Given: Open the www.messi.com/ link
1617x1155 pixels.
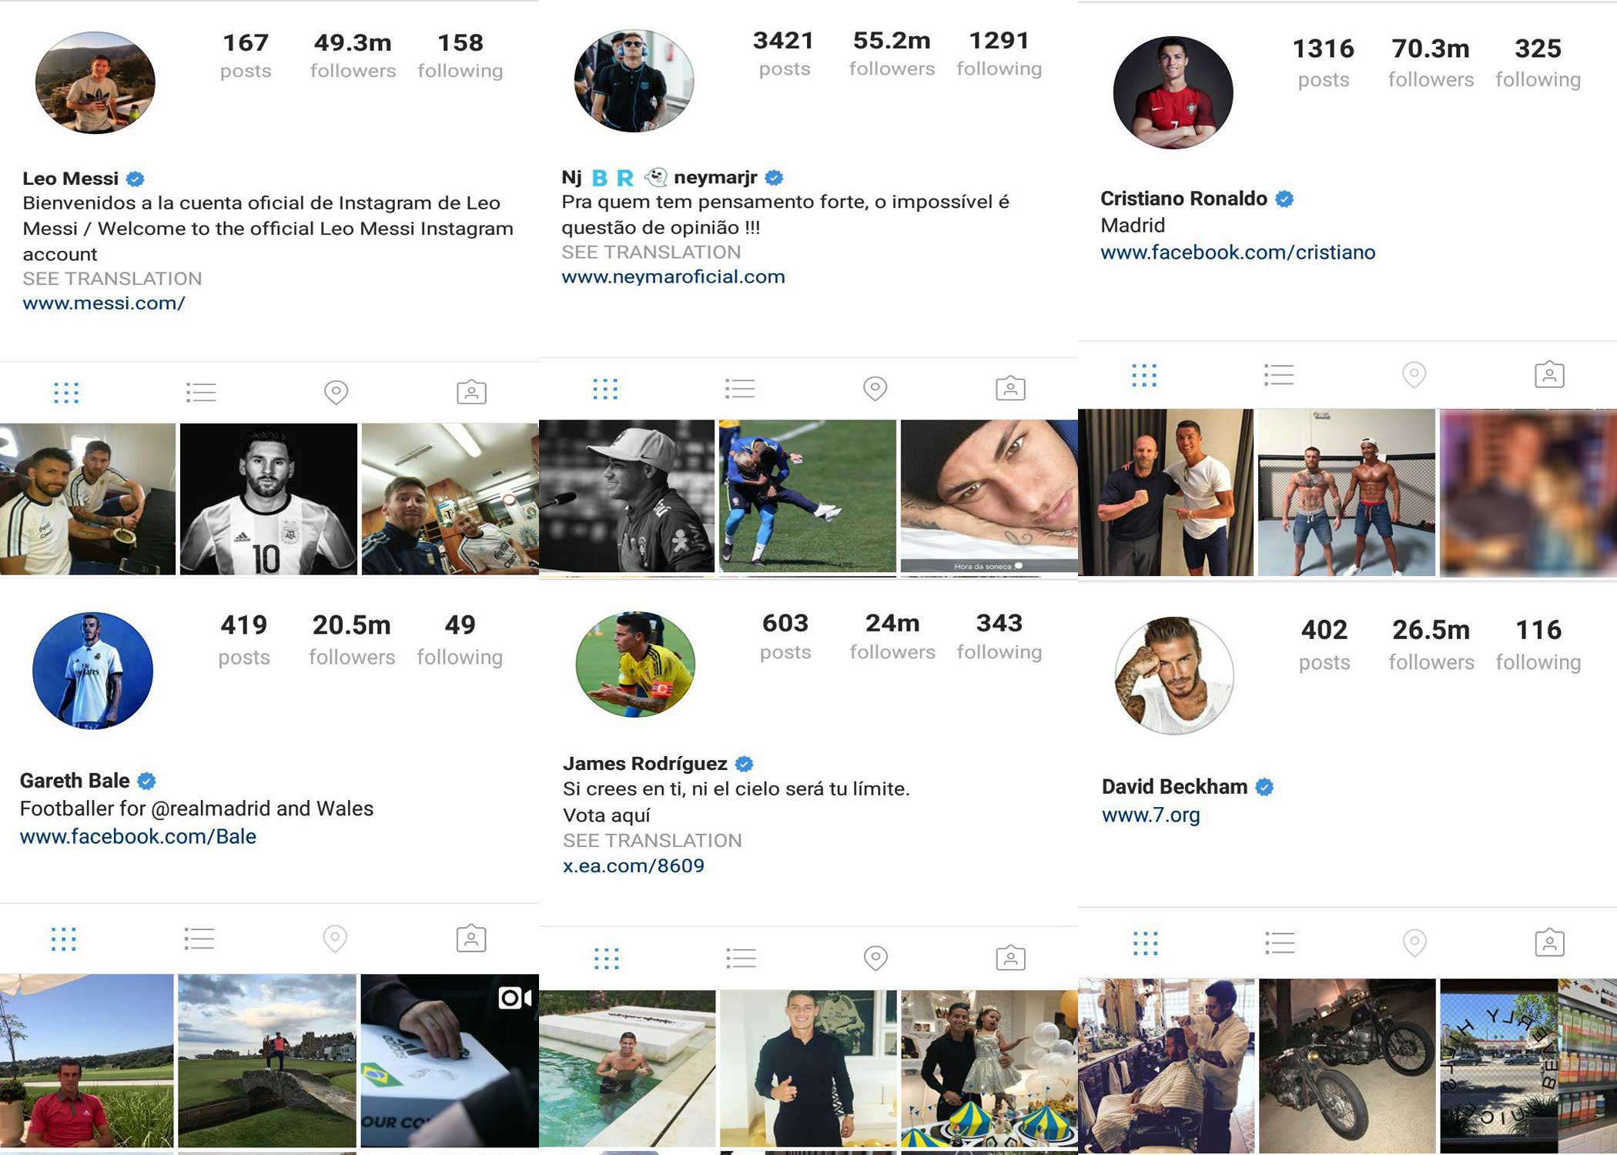Looking at the screenshot, I should pos(104,303).
